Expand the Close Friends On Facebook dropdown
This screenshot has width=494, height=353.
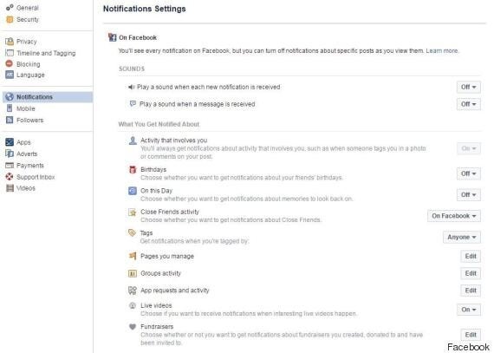(x=453, y=216)
